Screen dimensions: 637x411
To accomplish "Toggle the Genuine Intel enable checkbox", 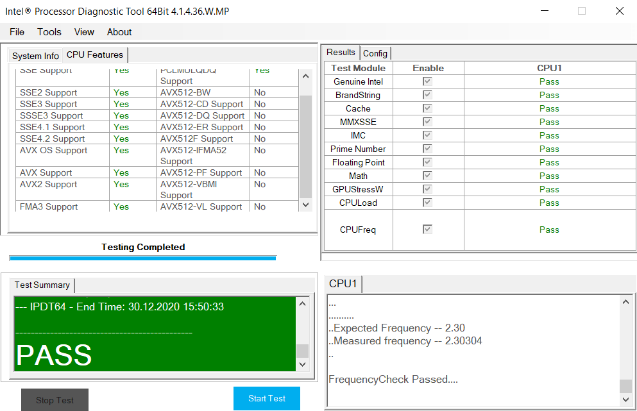I will [x=427, y=81].
